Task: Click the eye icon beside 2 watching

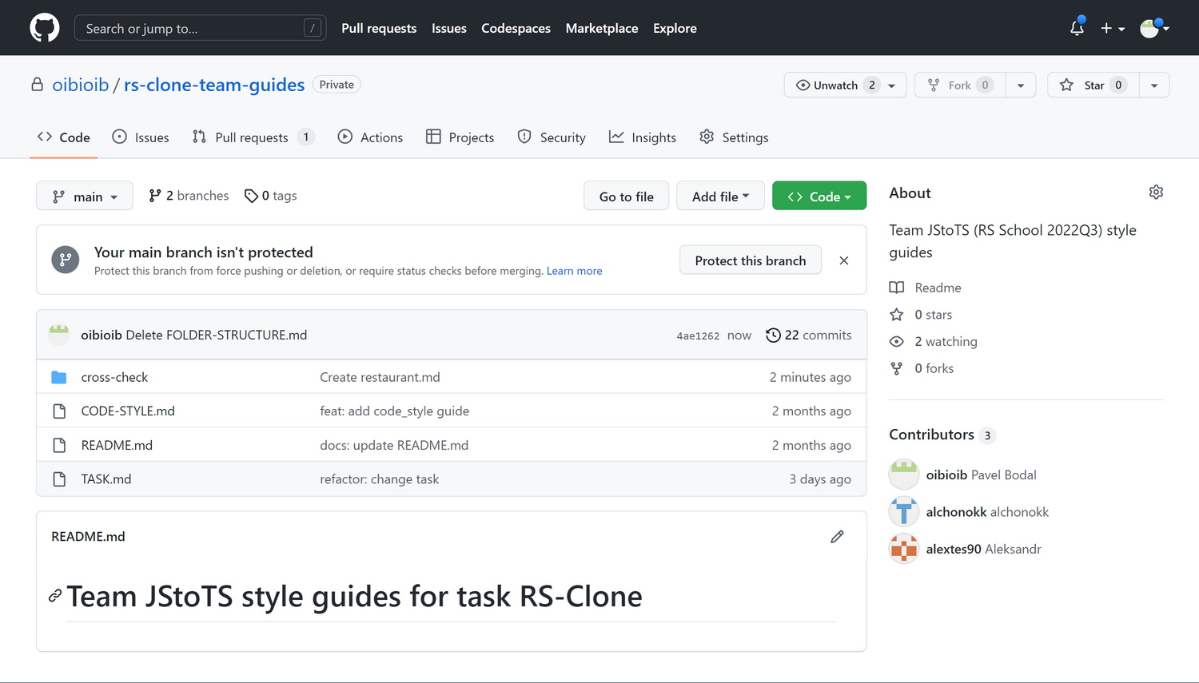Action: coord(897,341)
